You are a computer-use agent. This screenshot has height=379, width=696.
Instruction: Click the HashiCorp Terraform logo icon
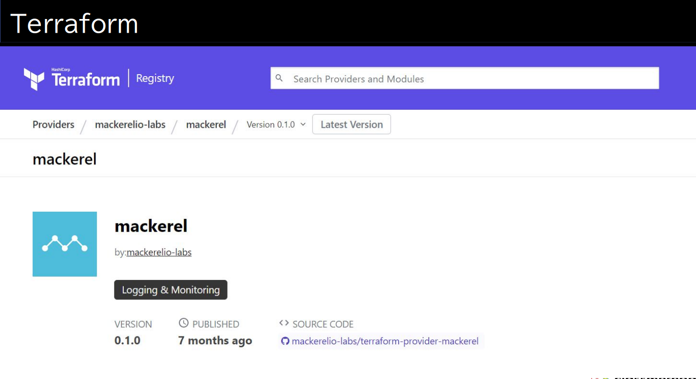[34, 79]
